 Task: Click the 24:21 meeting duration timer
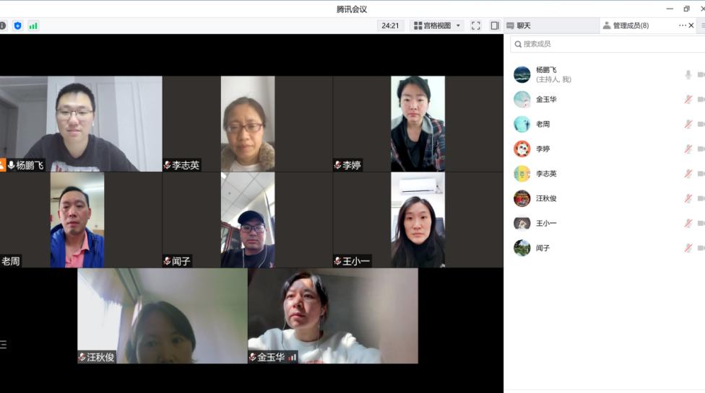pos(390,26)
